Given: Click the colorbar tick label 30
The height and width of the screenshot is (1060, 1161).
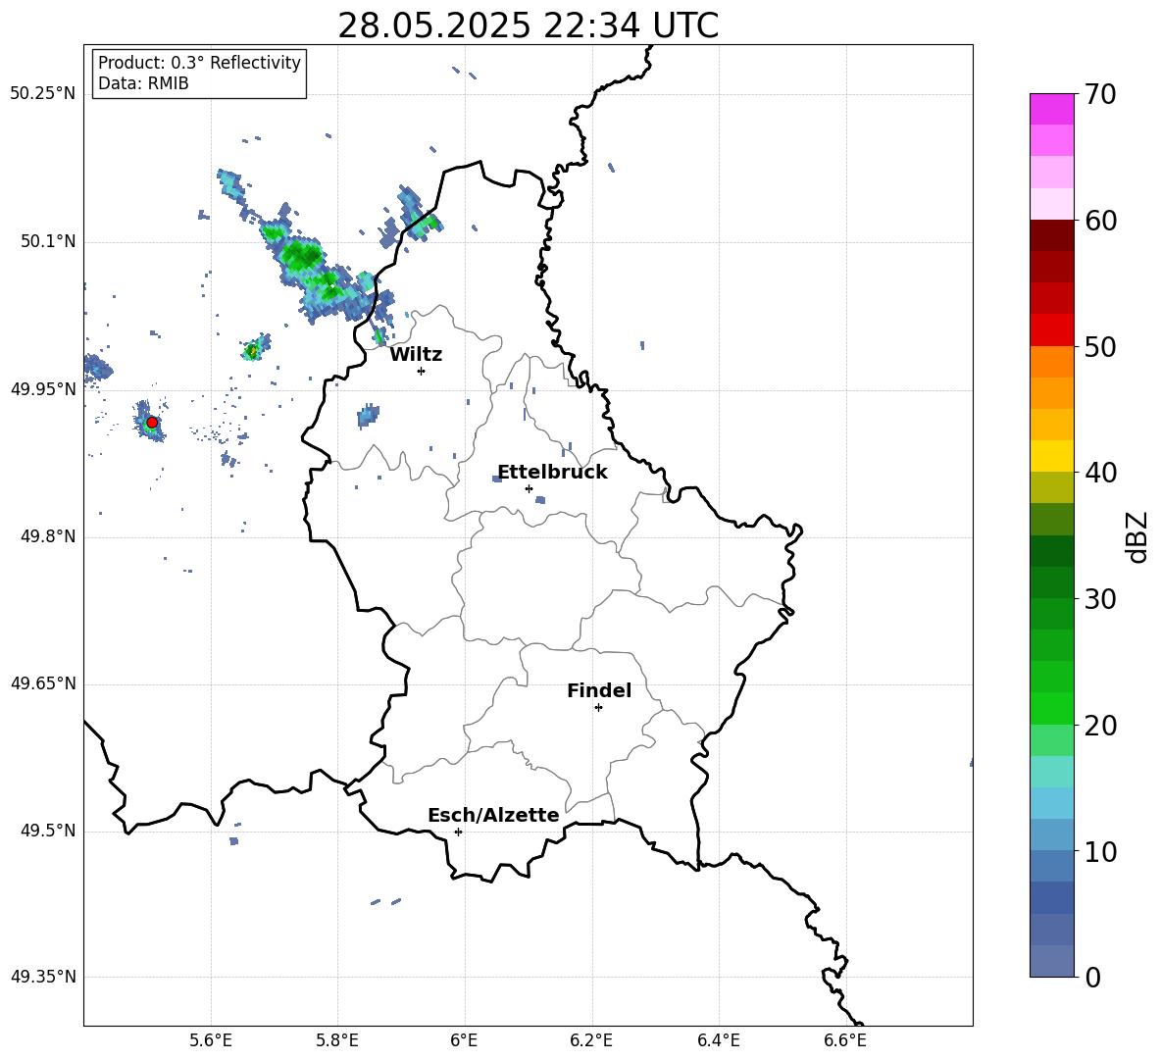Looking at the screenshot, I should 1101,599.
